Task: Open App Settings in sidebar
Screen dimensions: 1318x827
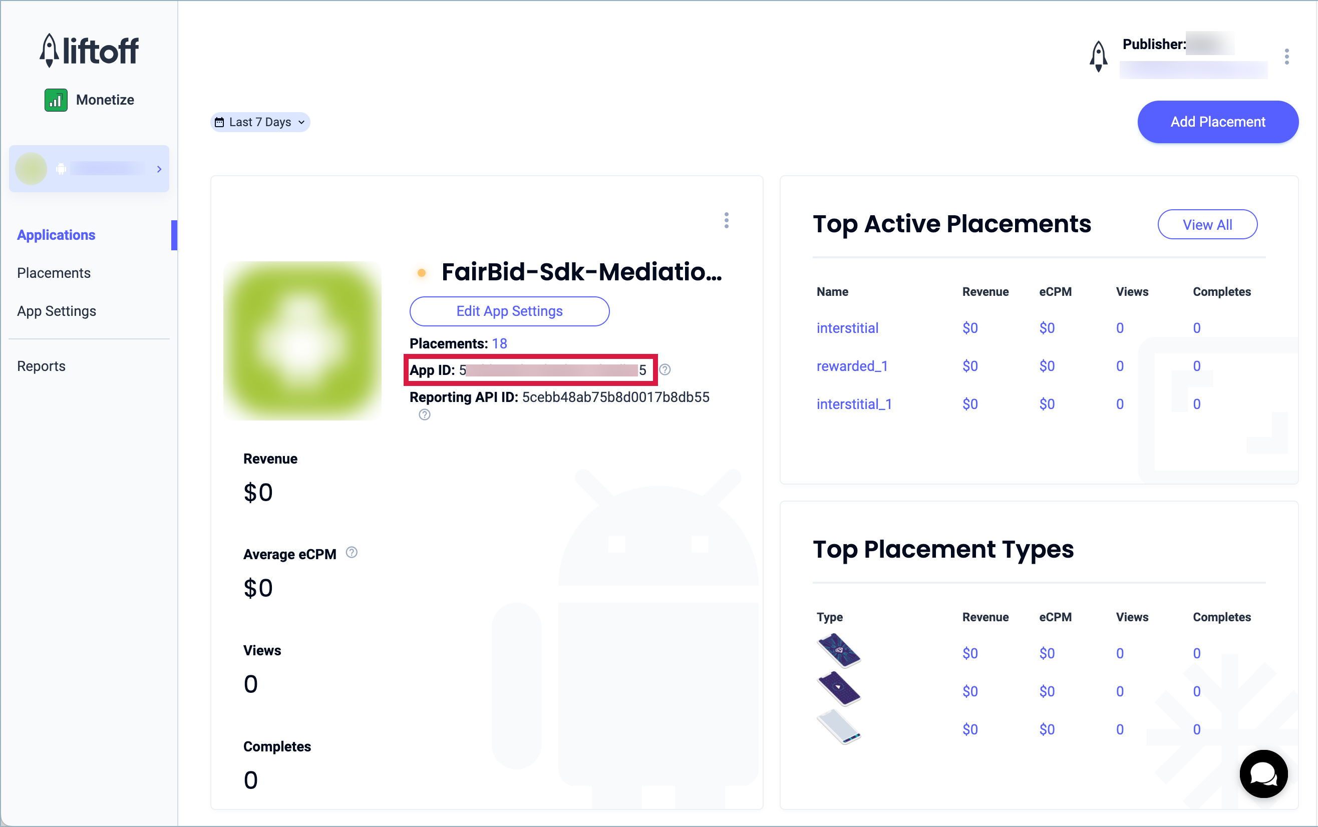Action: pyautogui.click(x=57, y=311)
